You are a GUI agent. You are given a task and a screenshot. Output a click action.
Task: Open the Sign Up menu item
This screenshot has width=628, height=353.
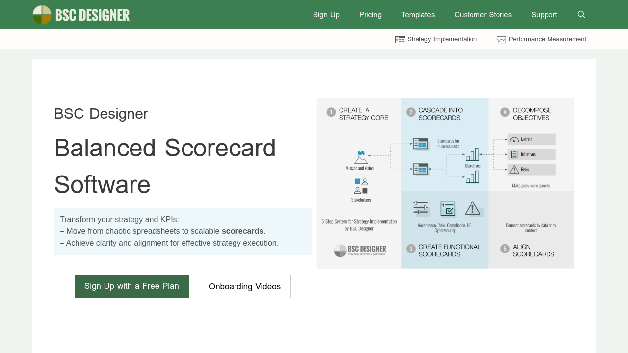coord(326,15)
